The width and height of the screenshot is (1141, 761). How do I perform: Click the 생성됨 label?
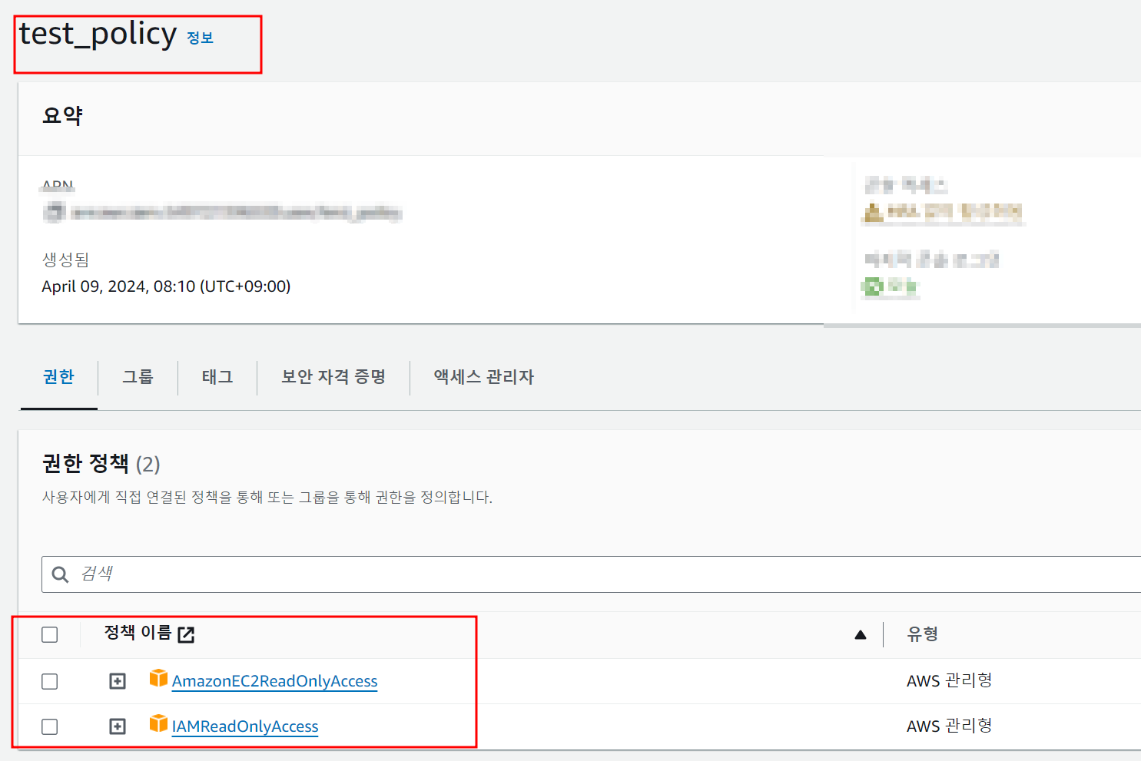65,260
